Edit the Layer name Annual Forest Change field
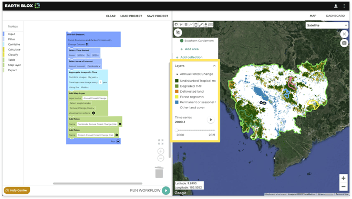Viewport: 352px width, 199px height. [x=95, y=98]
